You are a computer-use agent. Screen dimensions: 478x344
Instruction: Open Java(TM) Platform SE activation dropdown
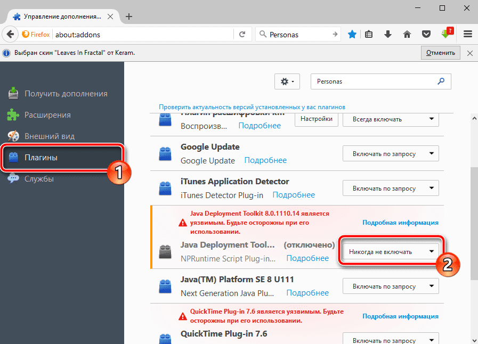(391, 286)
